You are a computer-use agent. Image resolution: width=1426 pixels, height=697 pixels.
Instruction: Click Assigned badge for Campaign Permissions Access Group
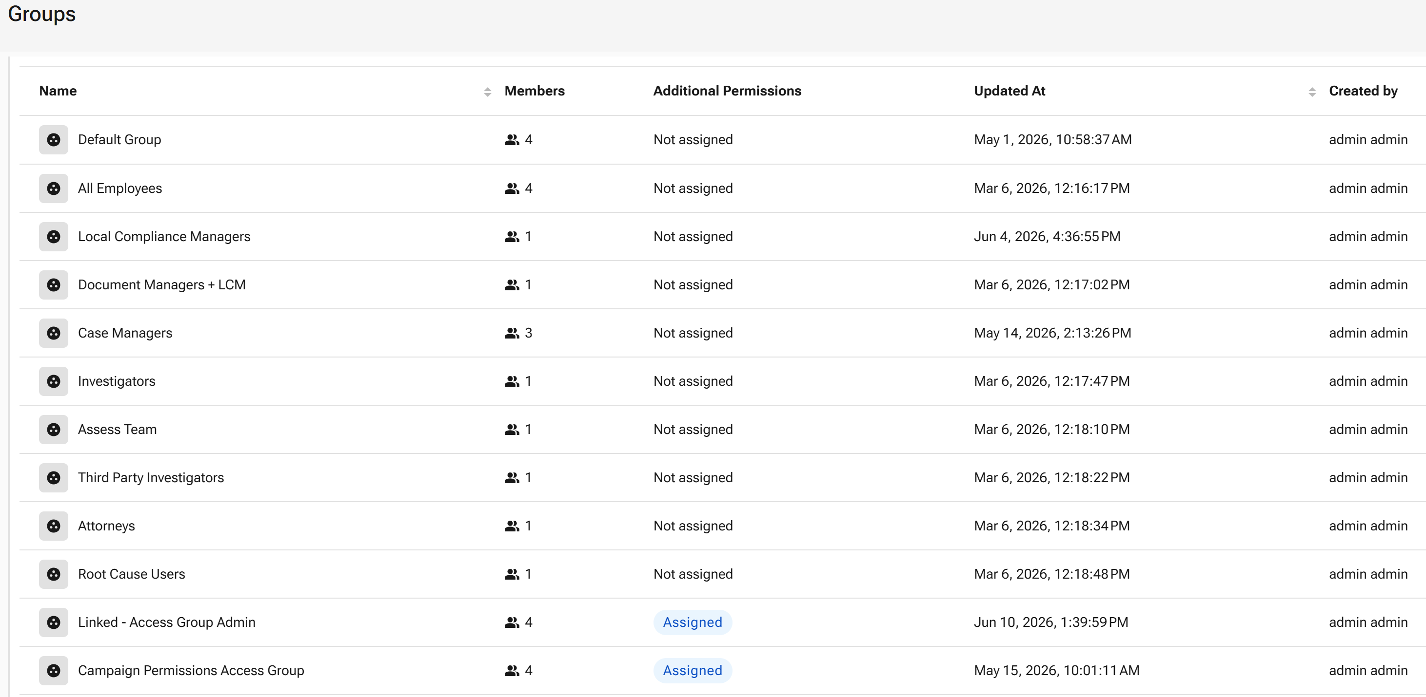(693, 671)
